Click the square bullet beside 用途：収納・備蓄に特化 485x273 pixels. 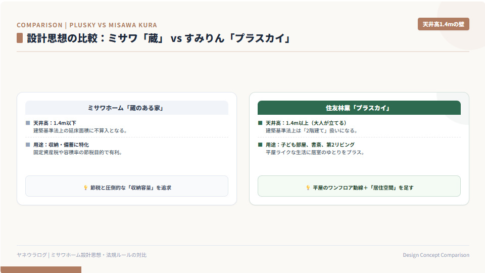click(x=28, y=145)
